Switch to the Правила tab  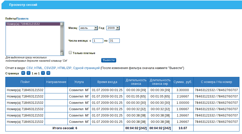[23, 19]
